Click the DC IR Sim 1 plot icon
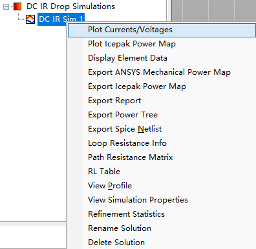 pos(30,19)
